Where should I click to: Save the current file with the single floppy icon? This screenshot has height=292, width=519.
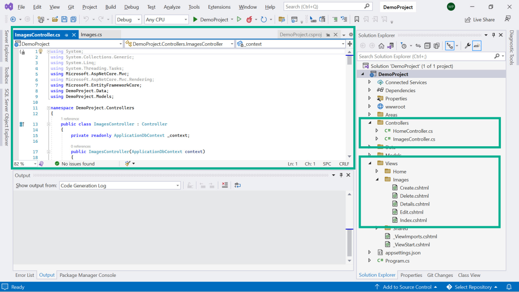(64, 19)
